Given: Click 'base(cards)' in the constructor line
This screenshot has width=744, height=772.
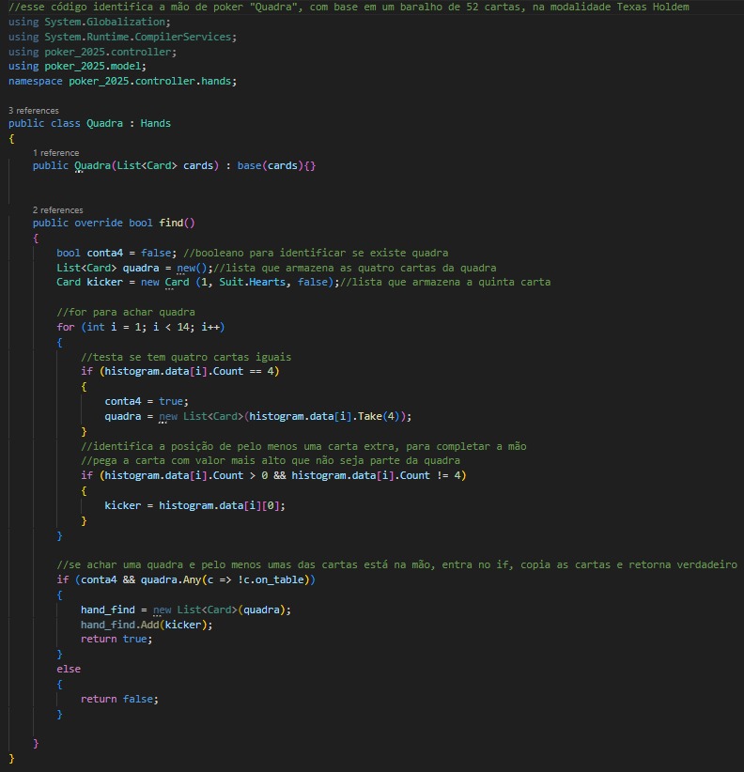Looking at the screenshot, I should point(270,165).
